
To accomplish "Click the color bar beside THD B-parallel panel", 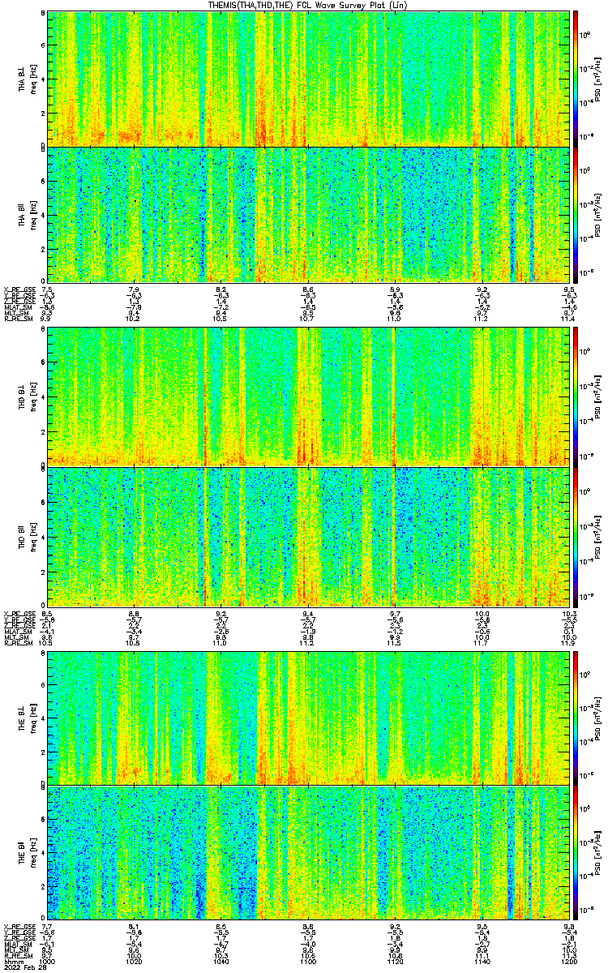I will coord(576,537).
